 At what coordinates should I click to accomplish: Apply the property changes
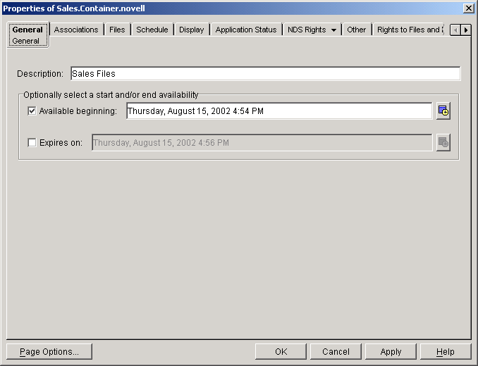(x=391, y=352)
